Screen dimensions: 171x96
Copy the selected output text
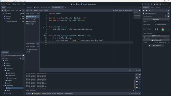point(140,75)
